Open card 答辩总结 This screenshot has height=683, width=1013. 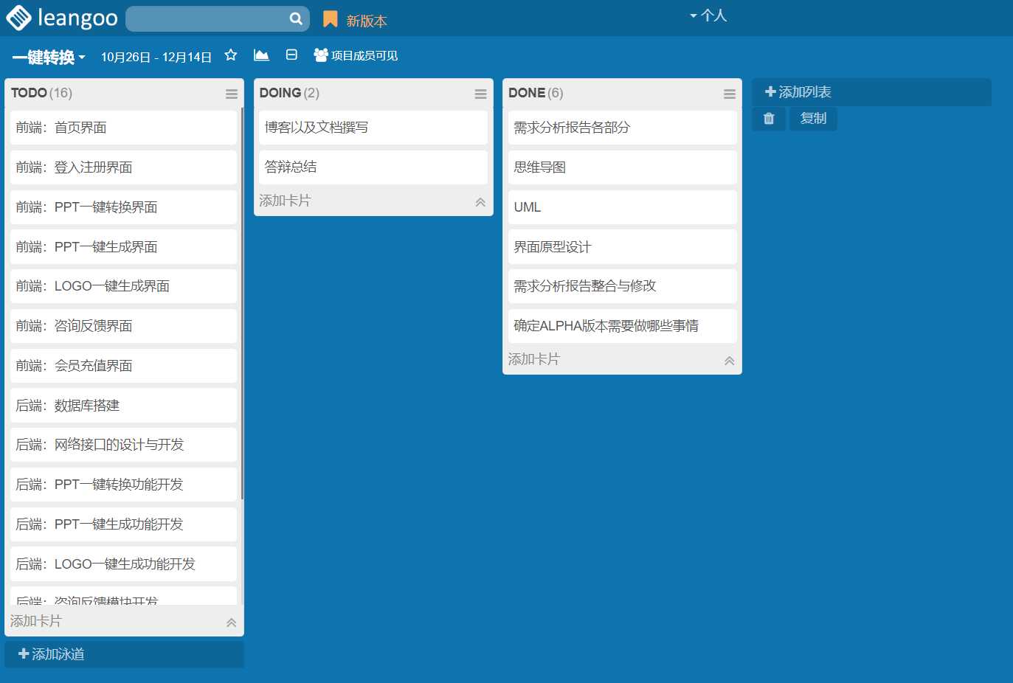pos(373,167)
